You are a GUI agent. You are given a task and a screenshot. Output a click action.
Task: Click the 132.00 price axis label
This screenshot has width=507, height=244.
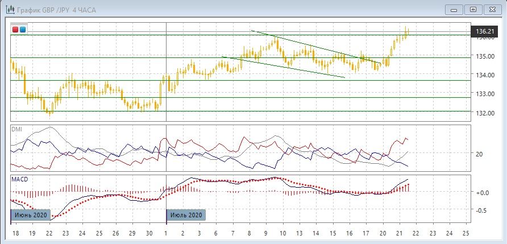click(483, 113)
